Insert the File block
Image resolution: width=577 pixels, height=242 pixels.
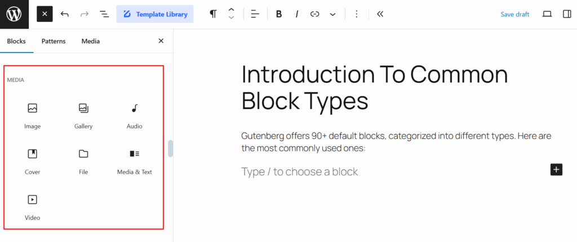(x=83, y=162)
